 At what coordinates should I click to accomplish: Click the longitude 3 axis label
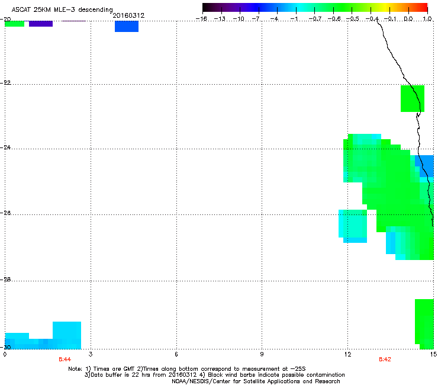point(91,354)
